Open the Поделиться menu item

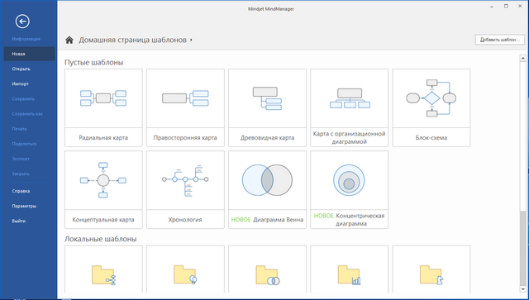click(x=24, y=144)
